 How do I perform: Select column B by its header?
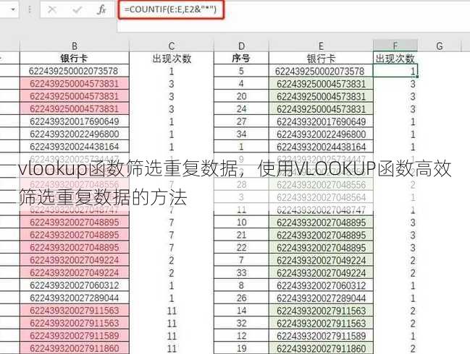pos(75,46)
